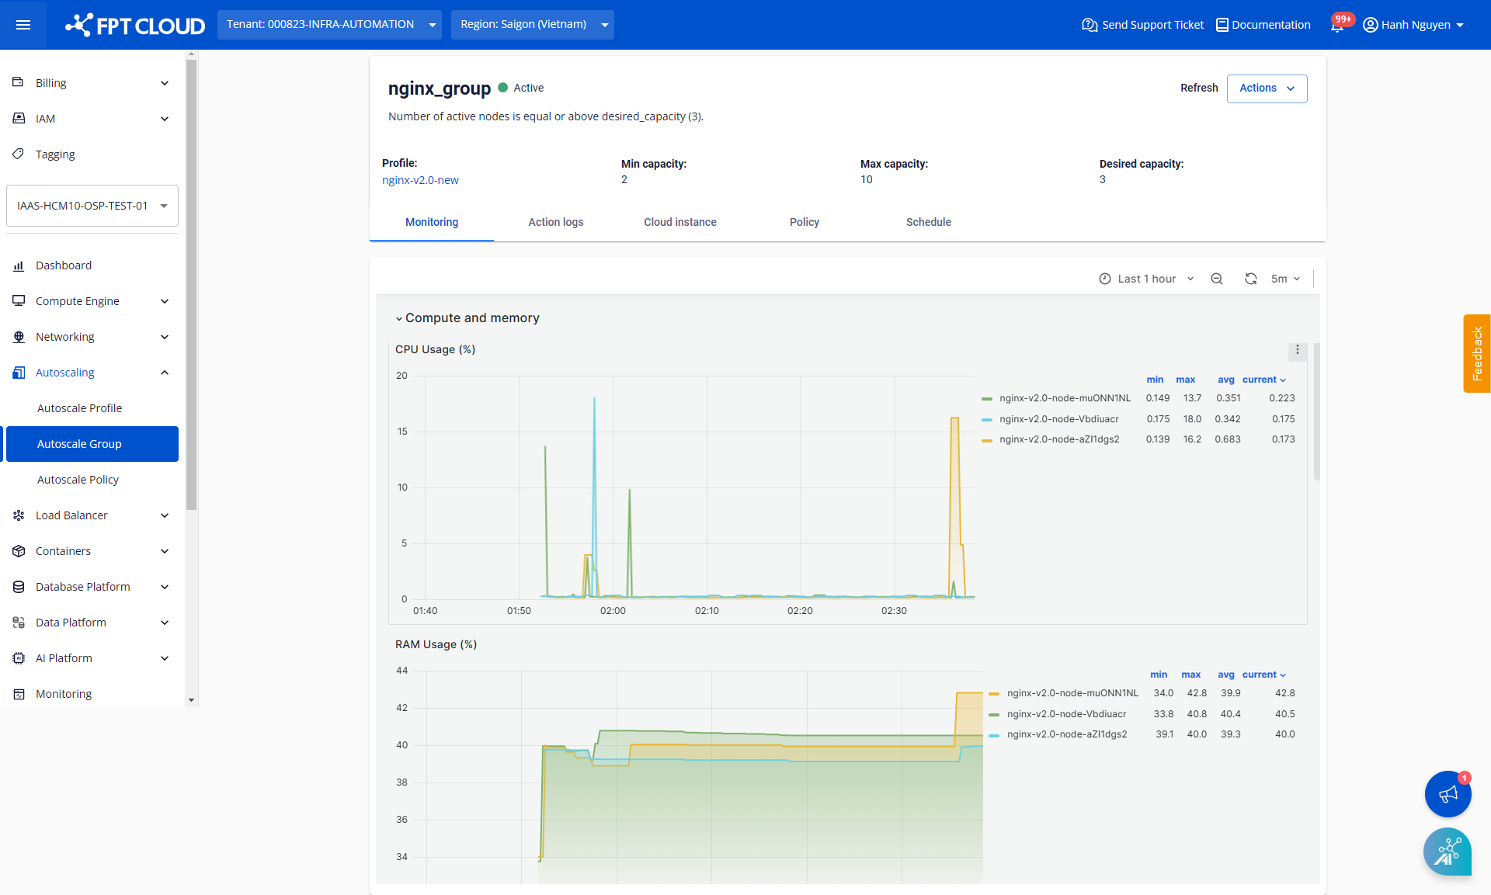1491x895 pixels.
Task: Click the Database Platform sidebar icon
Action: (x=19, y=586)
